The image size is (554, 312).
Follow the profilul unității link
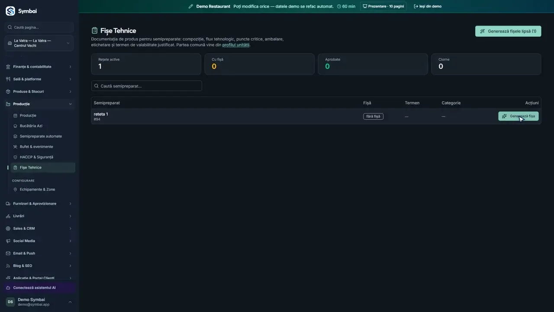[x=236, y=45]
